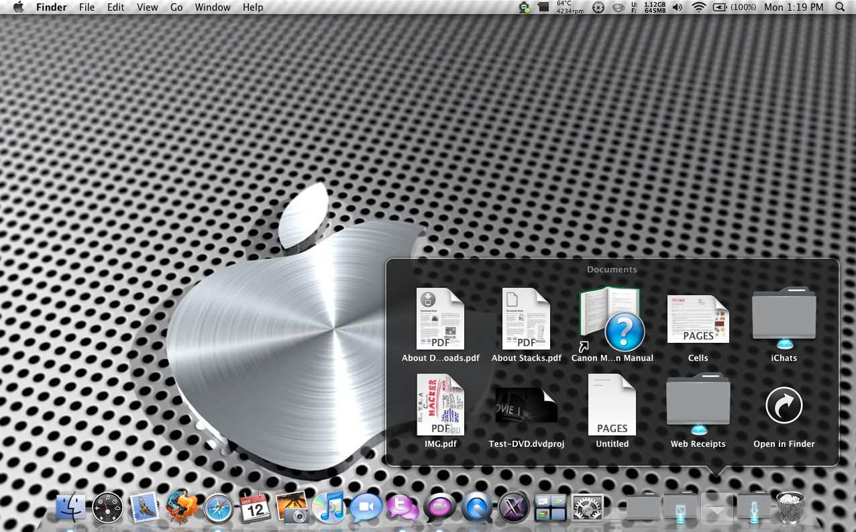Open Spaces from the Dock
Image resolution: width=856 pixels, height=532 pixels.
(550, 508)
